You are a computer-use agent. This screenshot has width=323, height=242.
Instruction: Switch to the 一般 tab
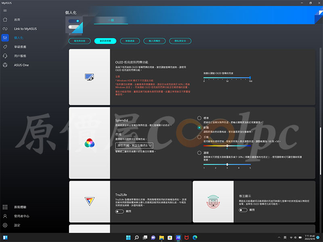pyautogui.click(x=111, y=20)
